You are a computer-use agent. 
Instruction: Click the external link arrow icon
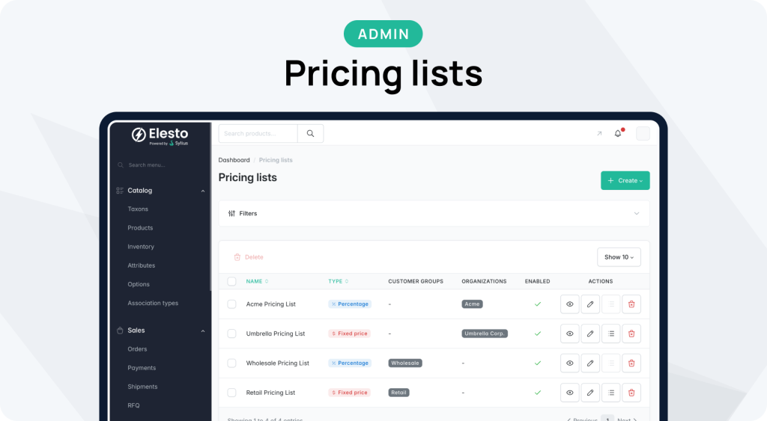pyautogui.click(x=598, y=134)
